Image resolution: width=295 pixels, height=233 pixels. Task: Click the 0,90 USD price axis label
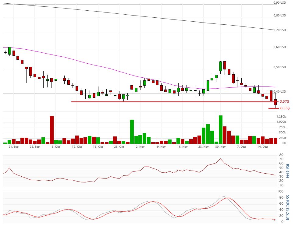click(279, 2)
